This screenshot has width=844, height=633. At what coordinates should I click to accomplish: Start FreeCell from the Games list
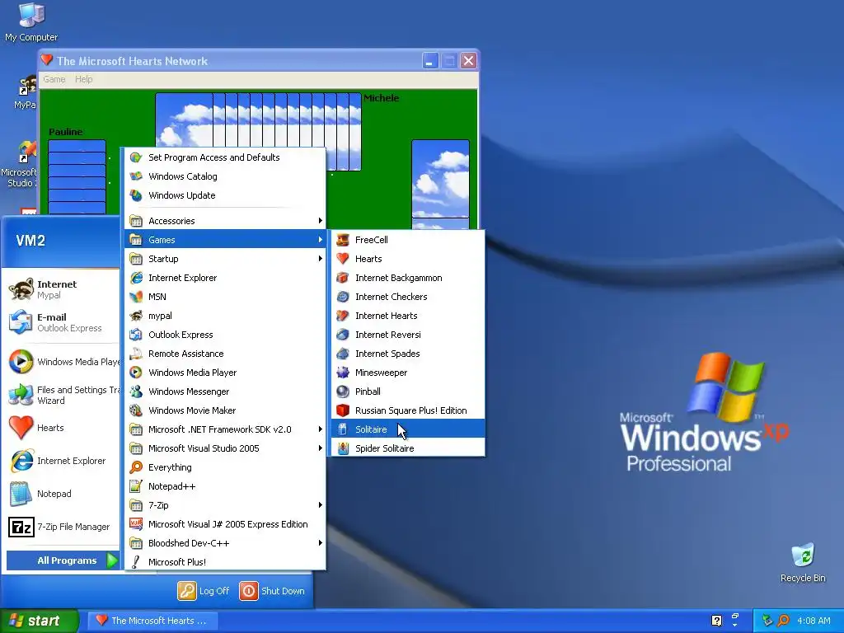point(408,240)
